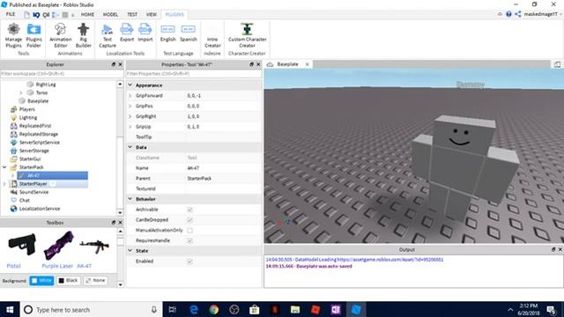Toggle the Enabled state checkbox

190,262
